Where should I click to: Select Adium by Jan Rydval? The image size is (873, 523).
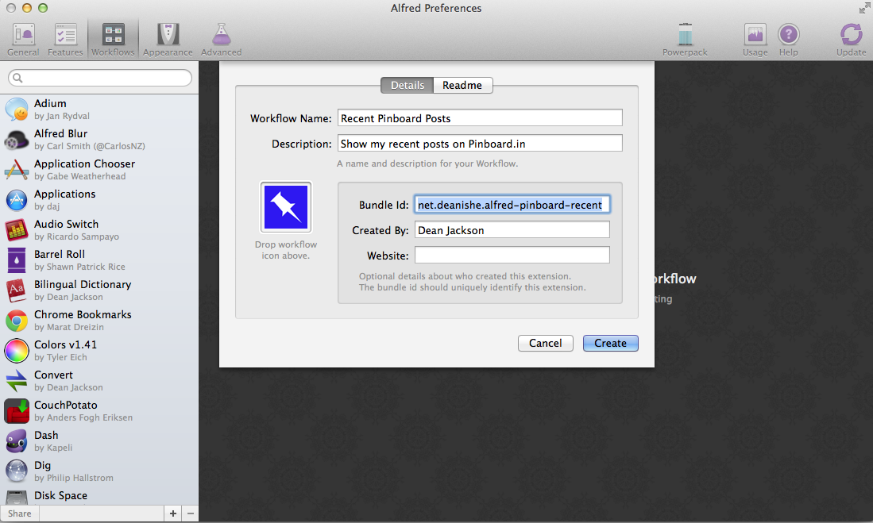pos(99,109)
